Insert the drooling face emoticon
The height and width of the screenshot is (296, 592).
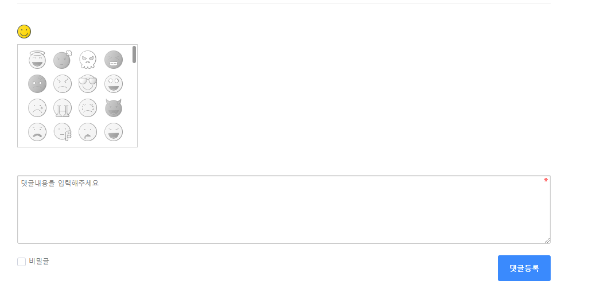tap(88, 132)
